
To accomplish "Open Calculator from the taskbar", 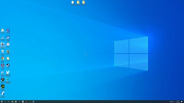I will tap(23, 102).
